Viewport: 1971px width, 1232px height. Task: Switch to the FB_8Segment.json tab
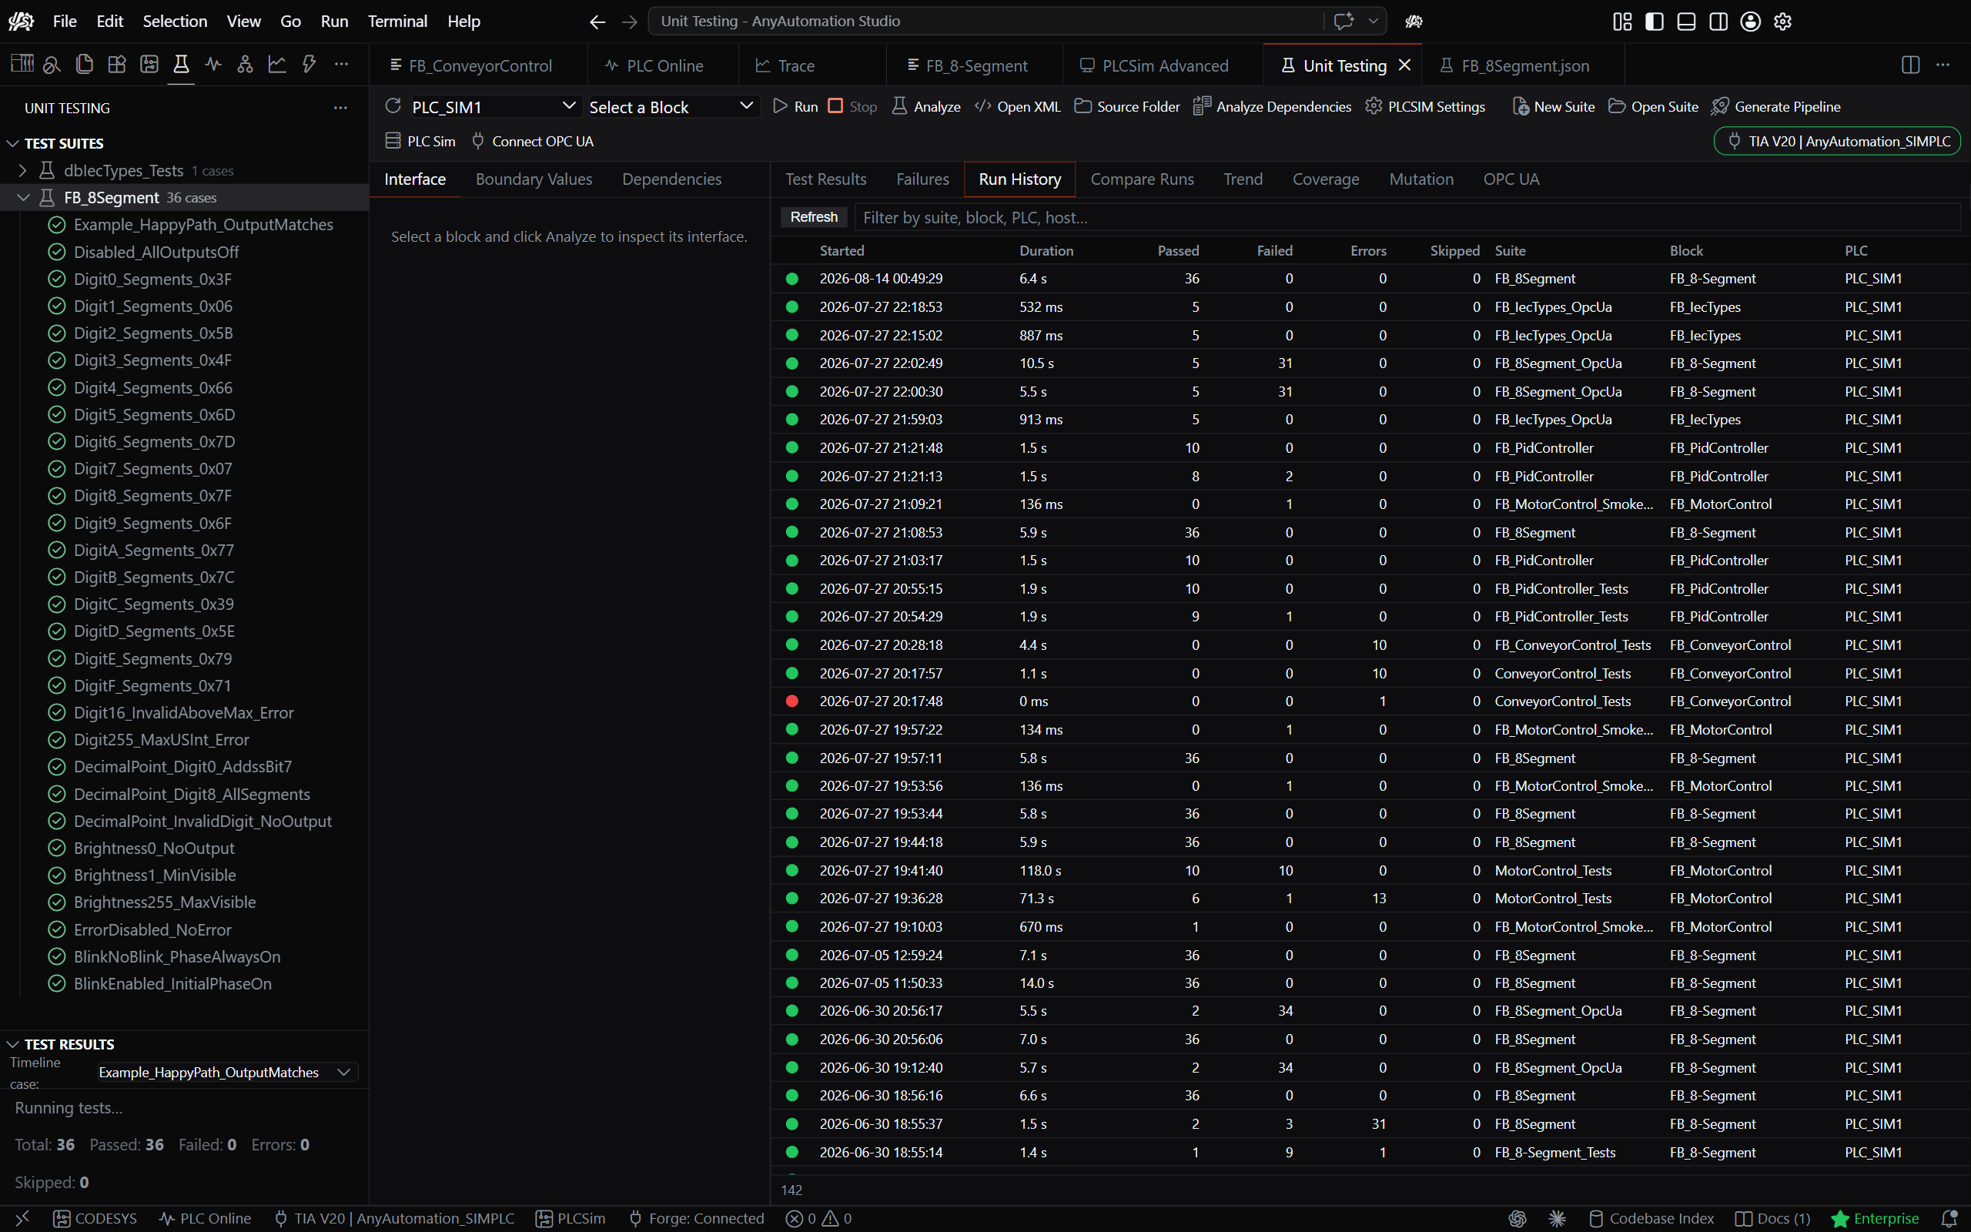click(x=1514, y=65)
